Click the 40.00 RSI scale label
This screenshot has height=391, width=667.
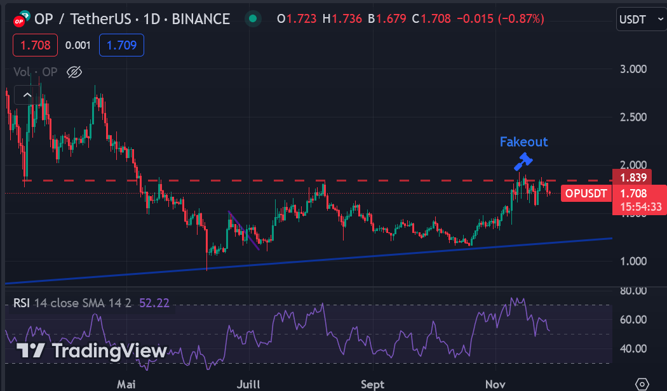click(633, 348)
